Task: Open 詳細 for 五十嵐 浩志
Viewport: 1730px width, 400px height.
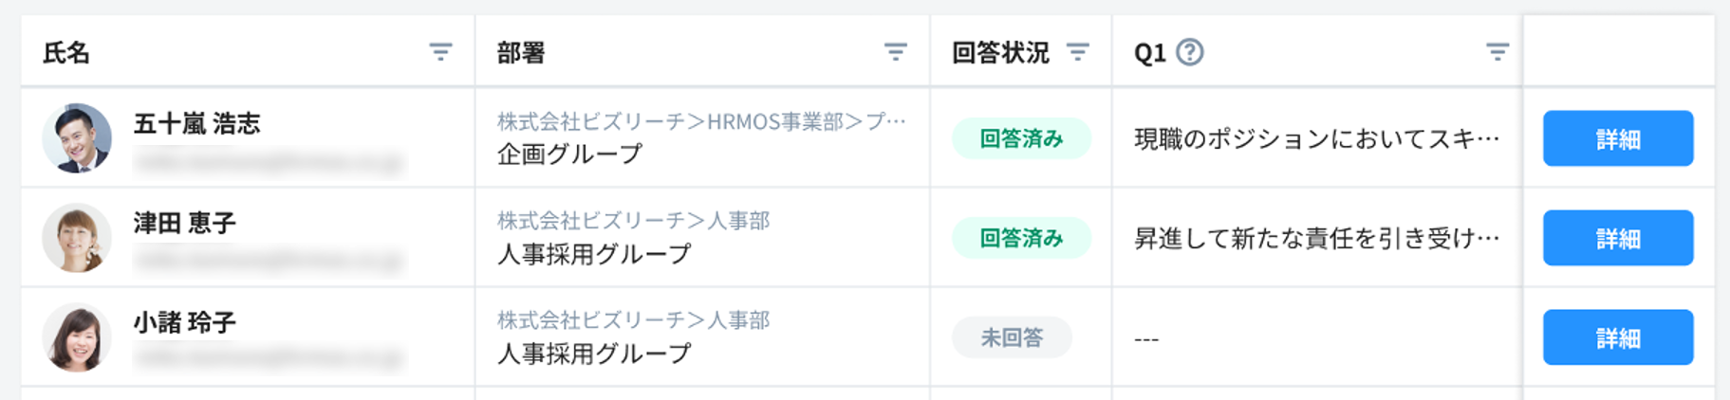Action: click(x=1617, y=138)
